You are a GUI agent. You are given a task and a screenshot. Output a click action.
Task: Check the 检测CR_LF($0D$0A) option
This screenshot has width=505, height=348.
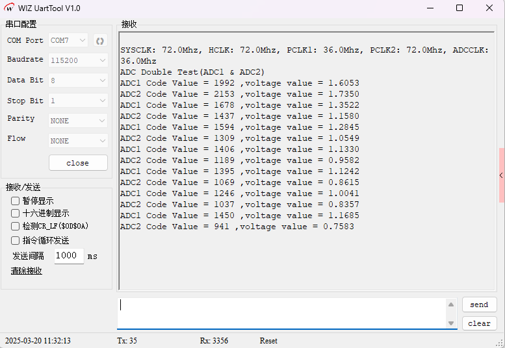coord(16,227)
